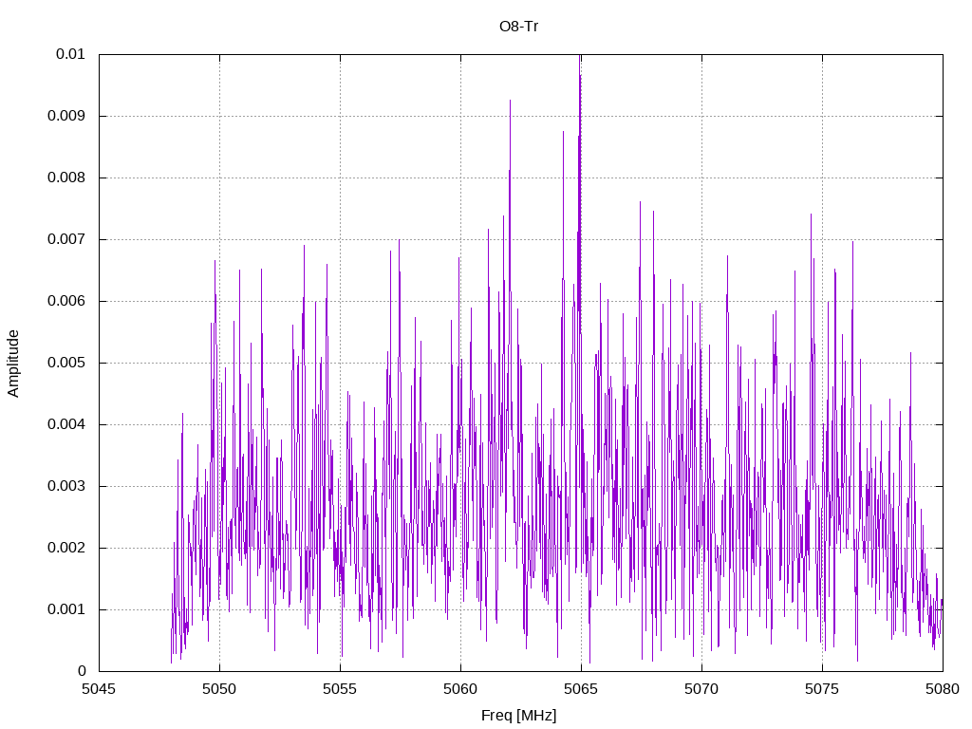Image resolution: width=972 pixels, height=729 pixels.
Task: Click the x-axis tick label 5045
Action: [x=99, y=689]
